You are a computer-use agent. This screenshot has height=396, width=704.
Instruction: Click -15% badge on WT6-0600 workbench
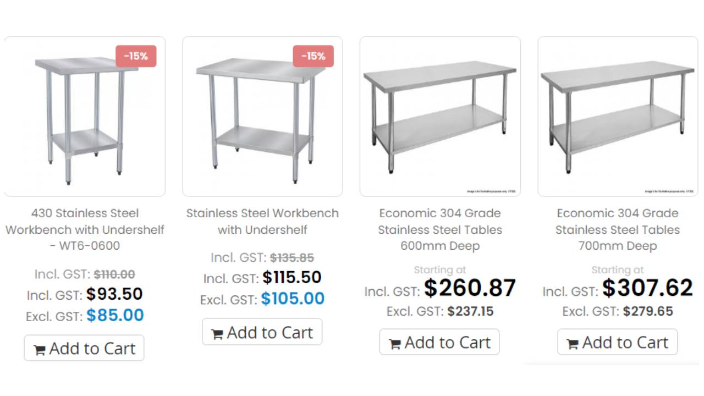point(136,56)
